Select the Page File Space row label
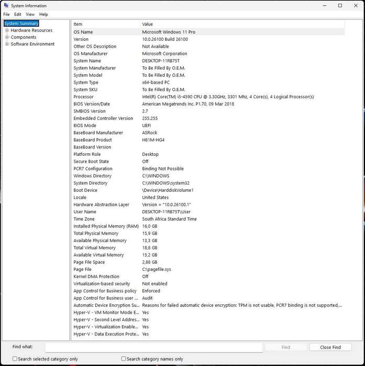 pyautogui.click(x=89, y=262)
